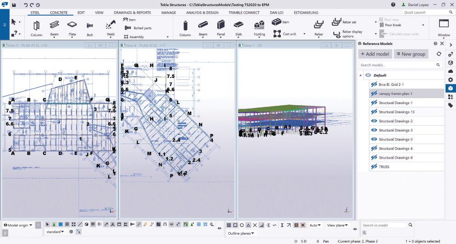Screen dimensions: 456x244
Task: Click the New group button
Action: (410, 54)
